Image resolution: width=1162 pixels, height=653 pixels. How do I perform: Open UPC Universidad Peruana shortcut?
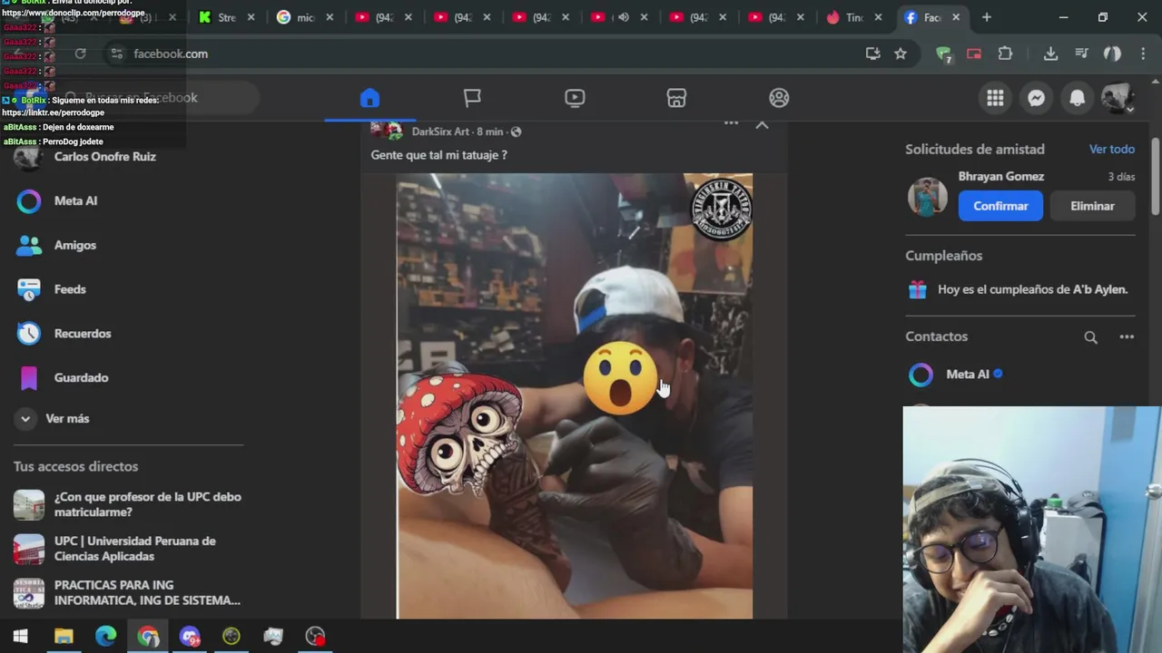[127, 549]
